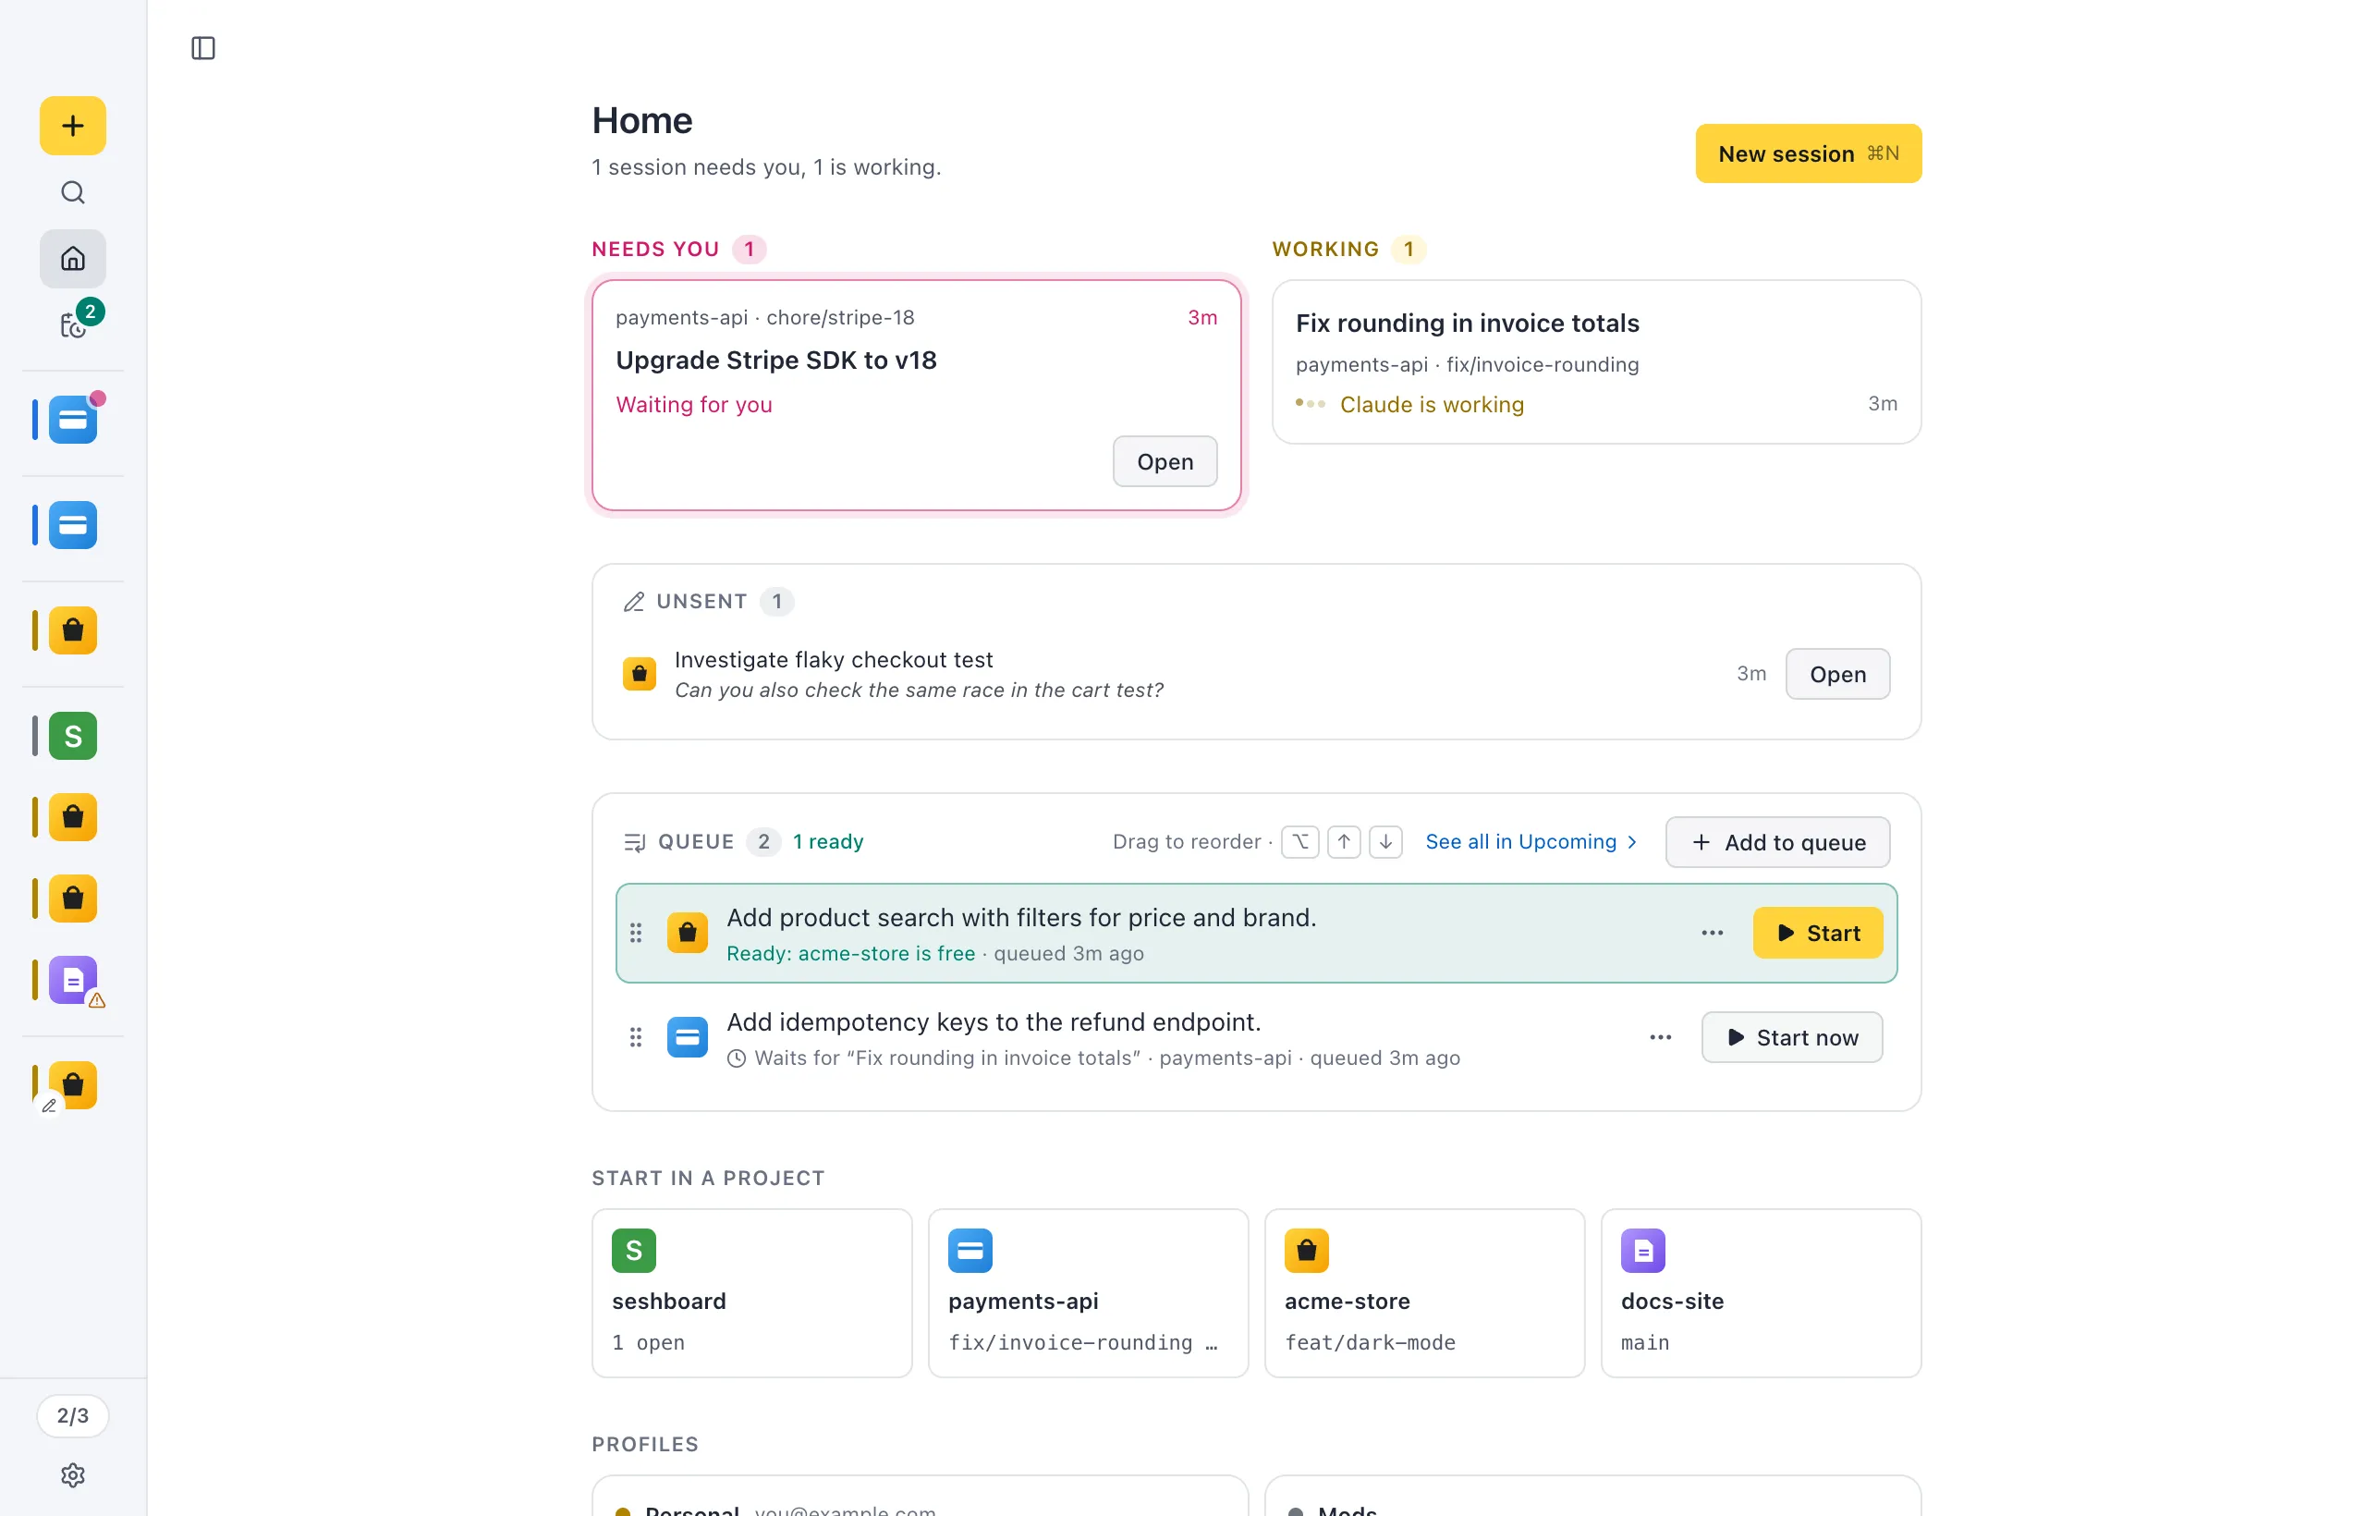Start a session in seshboard project
Screen dimensions: 2366x1516
point(752,1292)
